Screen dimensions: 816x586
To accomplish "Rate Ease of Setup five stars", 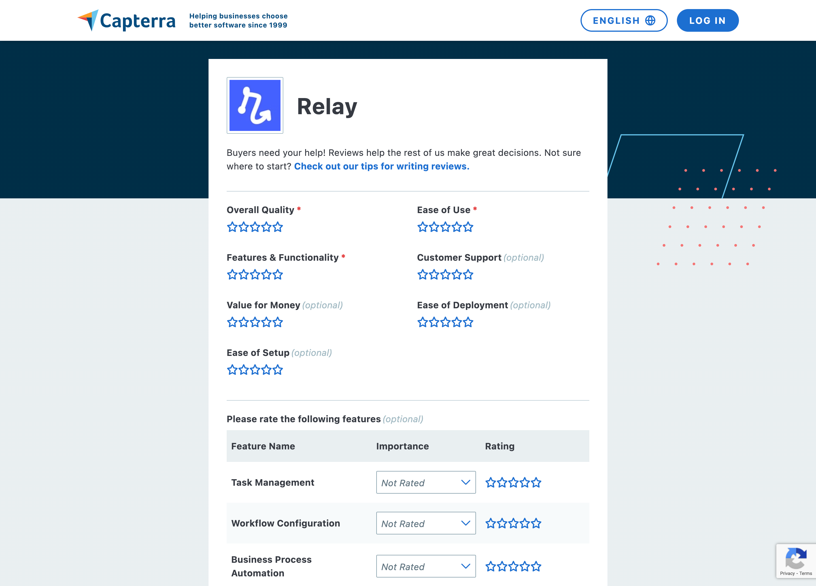I will coord(278,370).
